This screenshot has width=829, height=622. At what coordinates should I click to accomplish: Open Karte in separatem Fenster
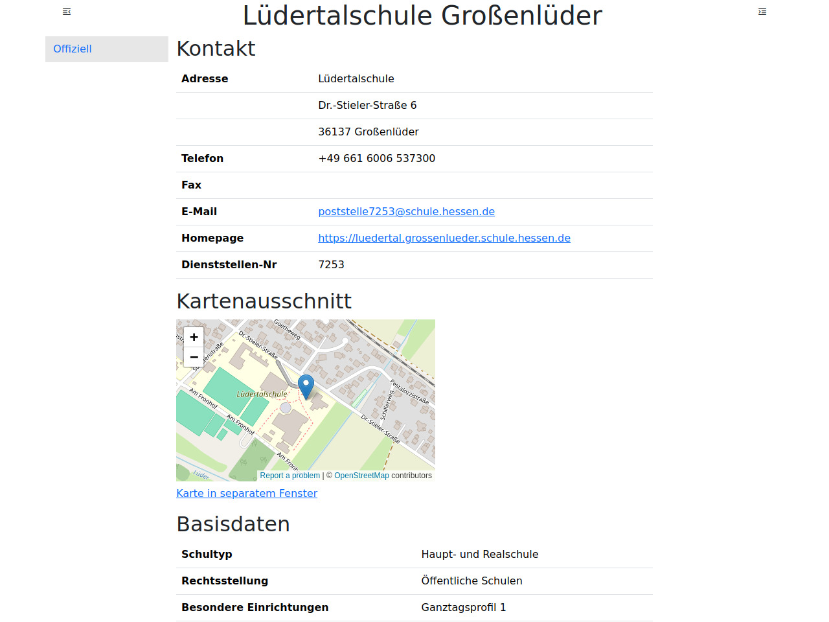pyautogui.click(x=247, y=494)
